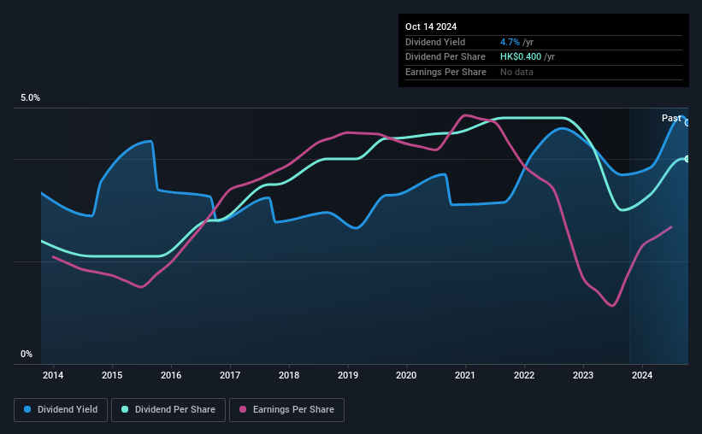The height and width of the screenshot is (434, 702).
Task: Click the Earnings Per Share tooltip row label
Action: click(x=446, y=72)
